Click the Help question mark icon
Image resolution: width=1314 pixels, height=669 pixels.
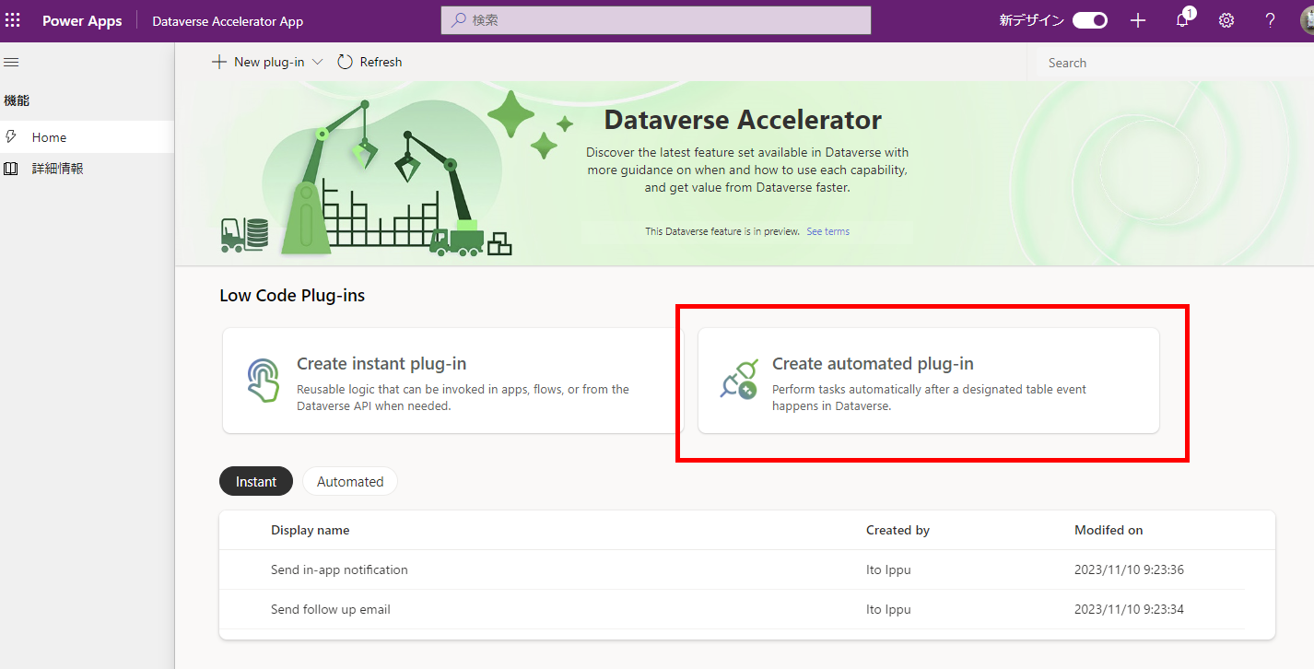(1270, 19)
